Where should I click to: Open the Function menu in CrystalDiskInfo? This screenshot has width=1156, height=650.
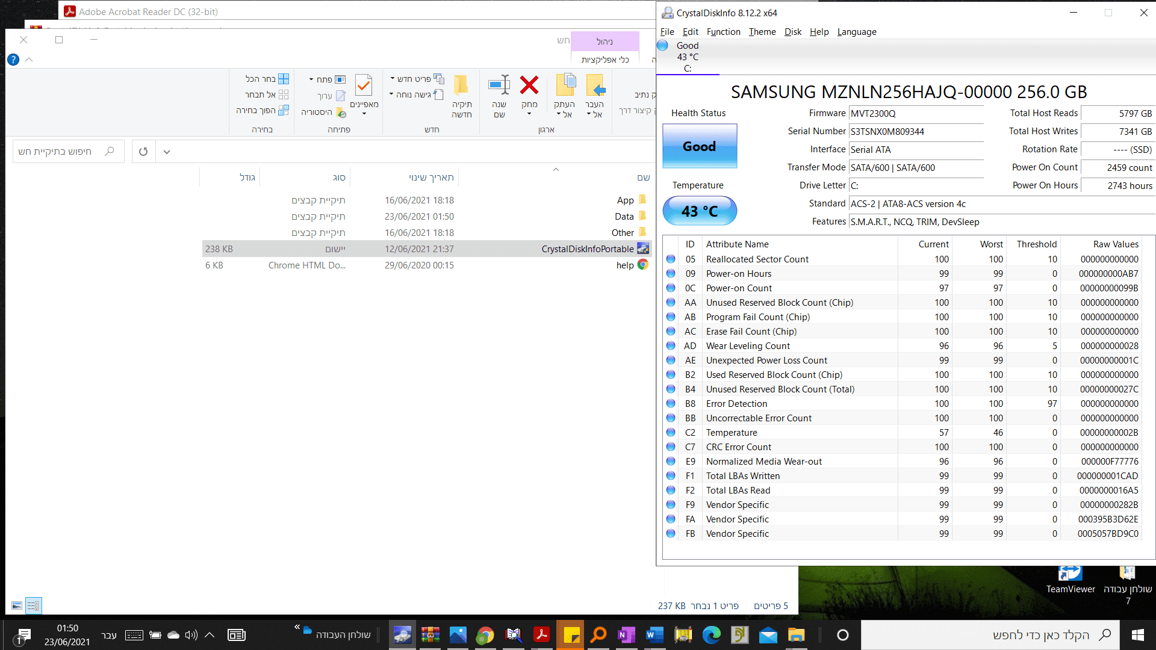coord(723,32)
